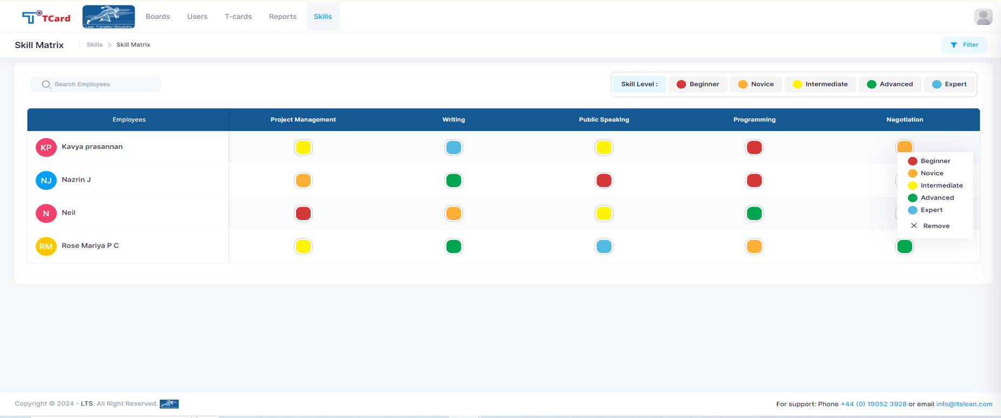1001x418 pixels.
Task: Click the Lean Transition Solutions logo
Action: click(108, 17)
